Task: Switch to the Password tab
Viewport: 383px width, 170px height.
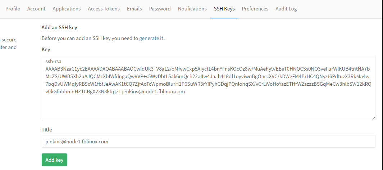Action: coord(160,9)
